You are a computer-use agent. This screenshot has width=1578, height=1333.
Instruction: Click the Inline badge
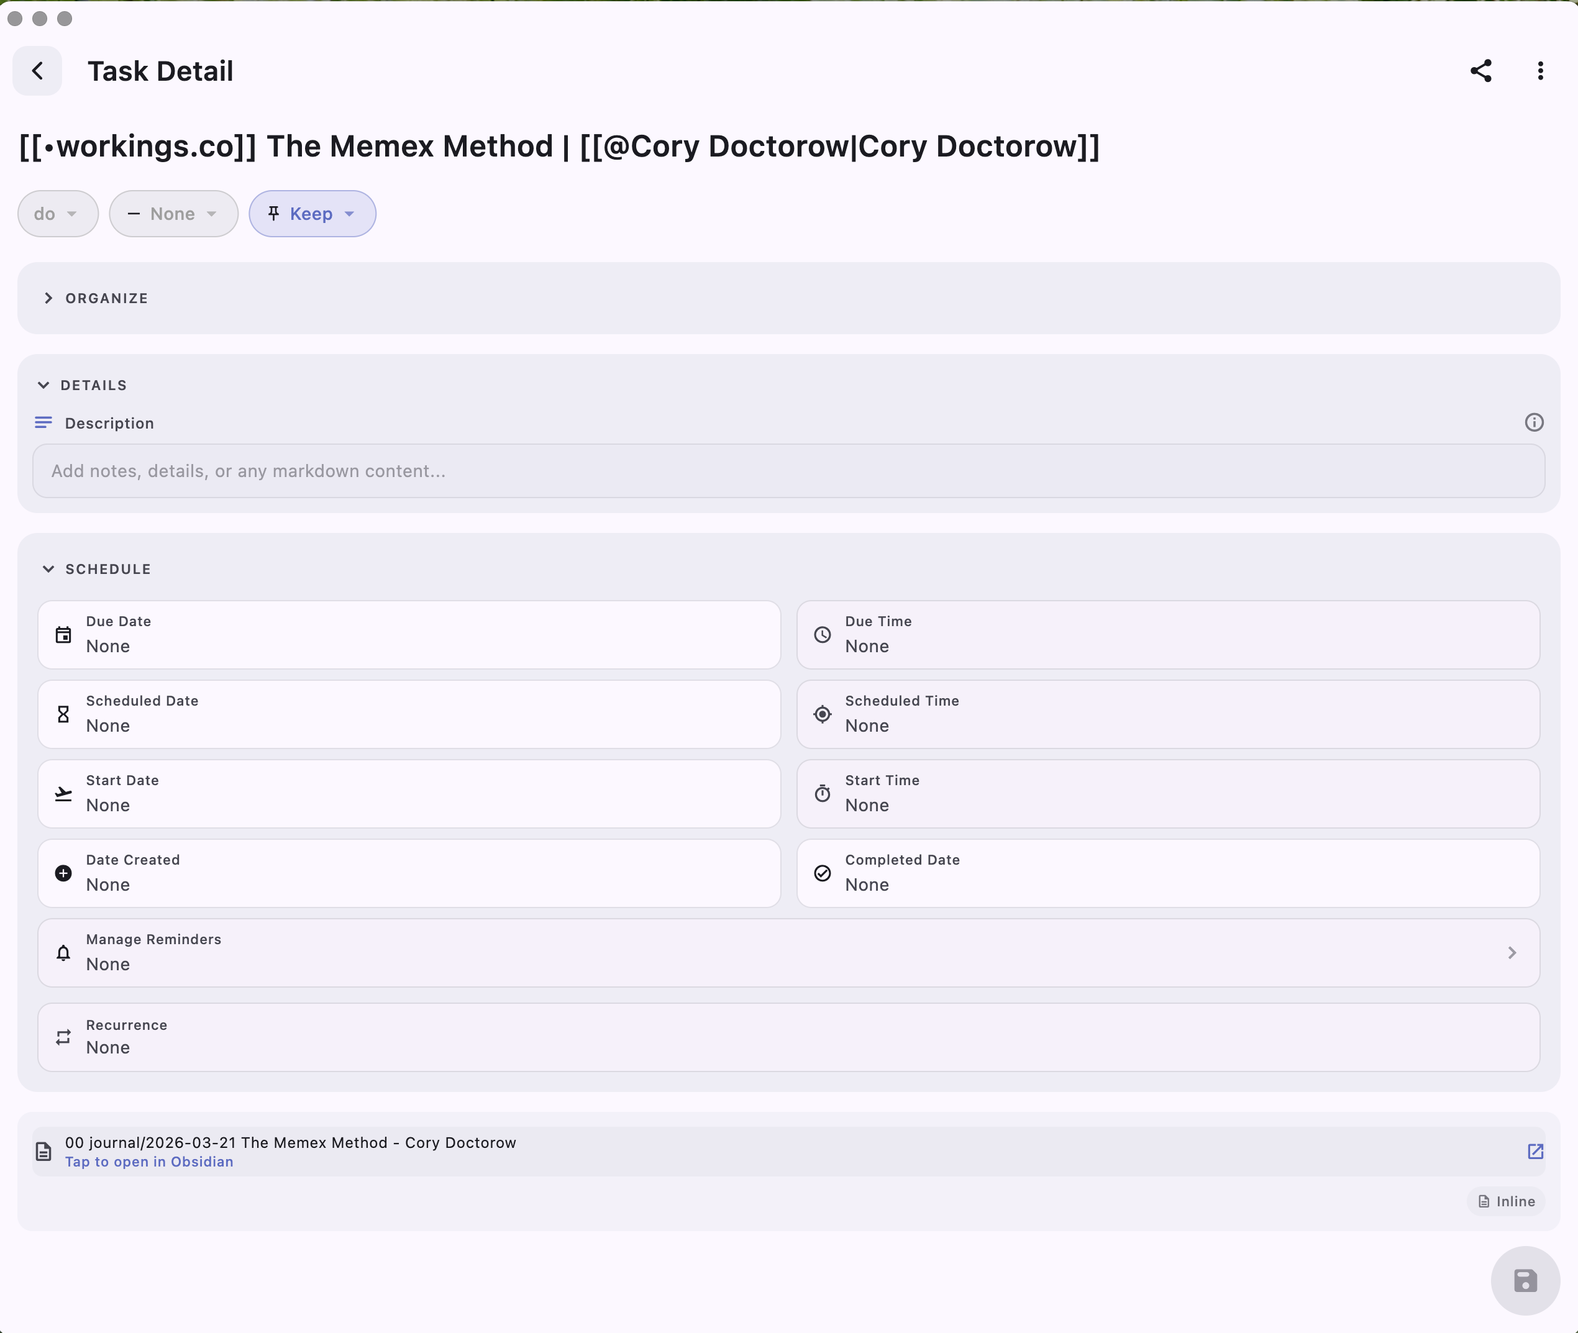pos(1505,1201)
